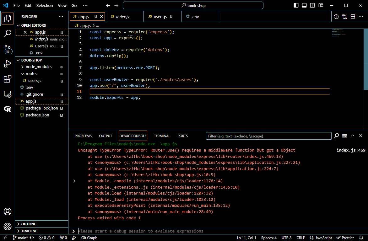
Task: Toggle Panel layout visibility
Action: [304, 5]
